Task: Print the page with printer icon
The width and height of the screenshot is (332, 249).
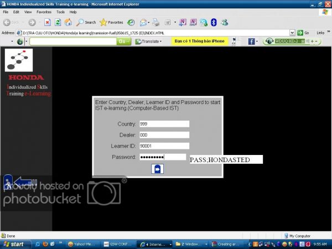Action: coord(156,22)
